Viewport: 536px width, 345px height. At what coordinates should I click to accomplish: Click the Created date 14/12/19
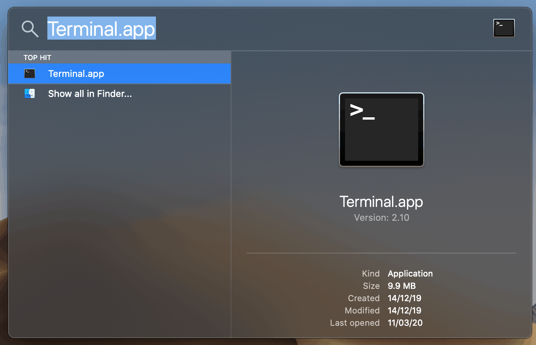click(404, 298)
